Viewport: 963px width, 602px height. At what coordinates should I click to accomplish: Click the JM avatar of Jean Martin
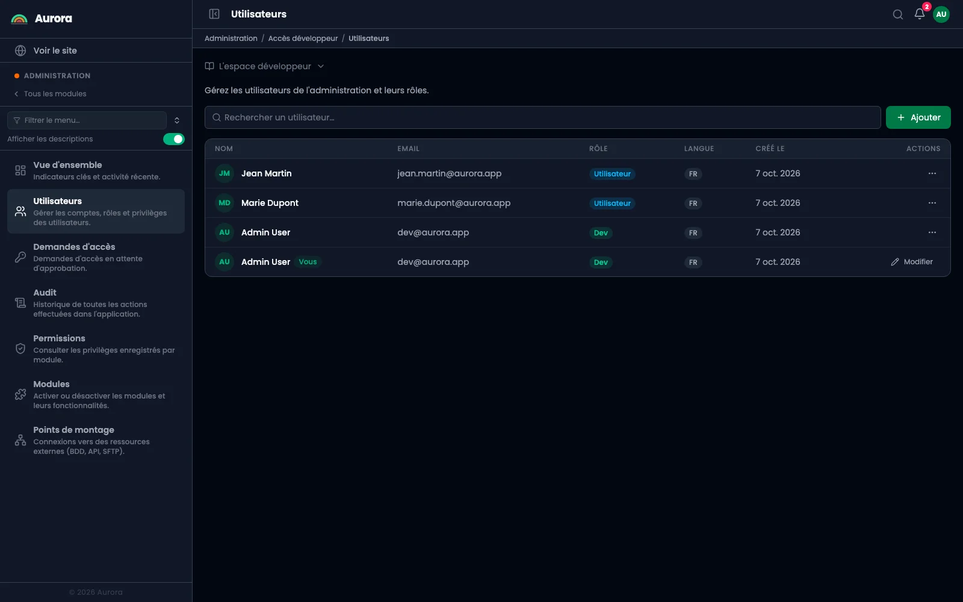(224, 173)
